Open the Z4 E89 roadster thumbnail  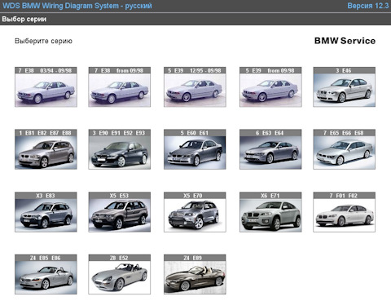tap(195, 274)
